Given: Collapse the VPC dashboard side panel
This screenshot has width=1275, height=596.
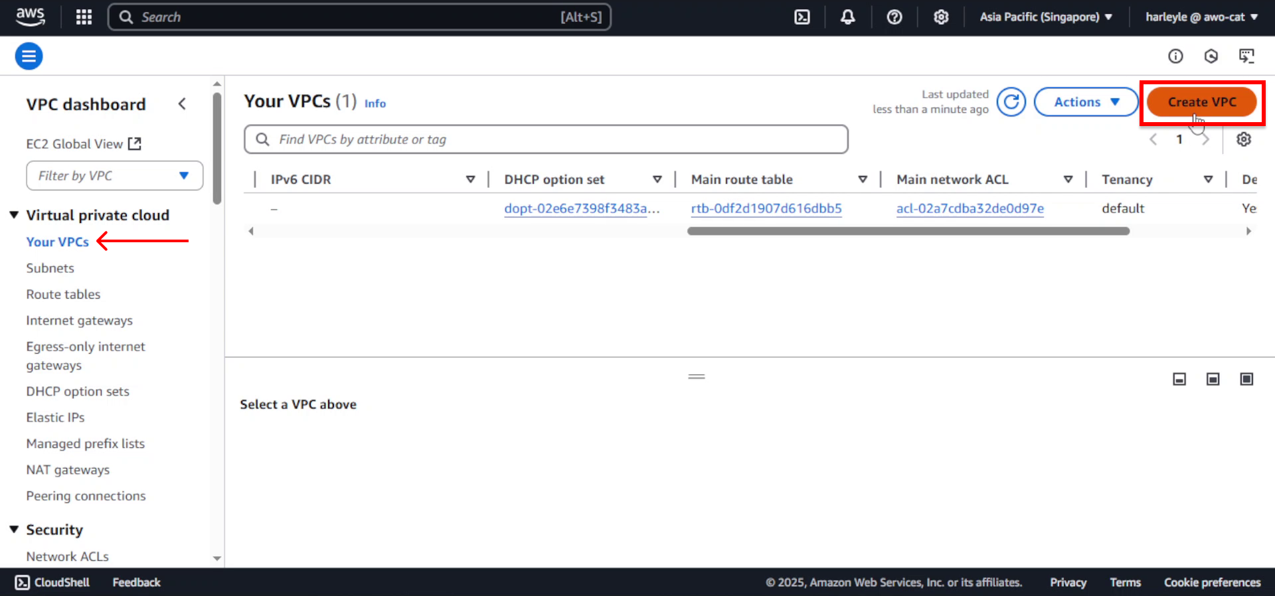Looking at the screenshot, I should [182, 104].
